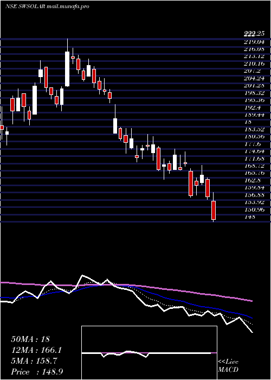
Task: Click the 183.52 price level label
Action: click(254, 129)
